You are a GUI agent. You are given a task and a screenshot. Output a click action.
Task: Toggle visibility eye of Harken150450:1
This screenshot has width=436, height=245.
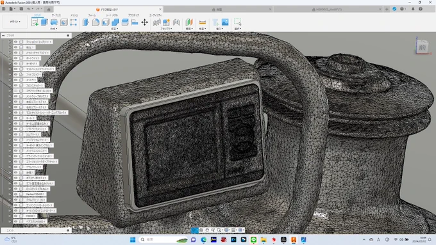tap(16, 194)
